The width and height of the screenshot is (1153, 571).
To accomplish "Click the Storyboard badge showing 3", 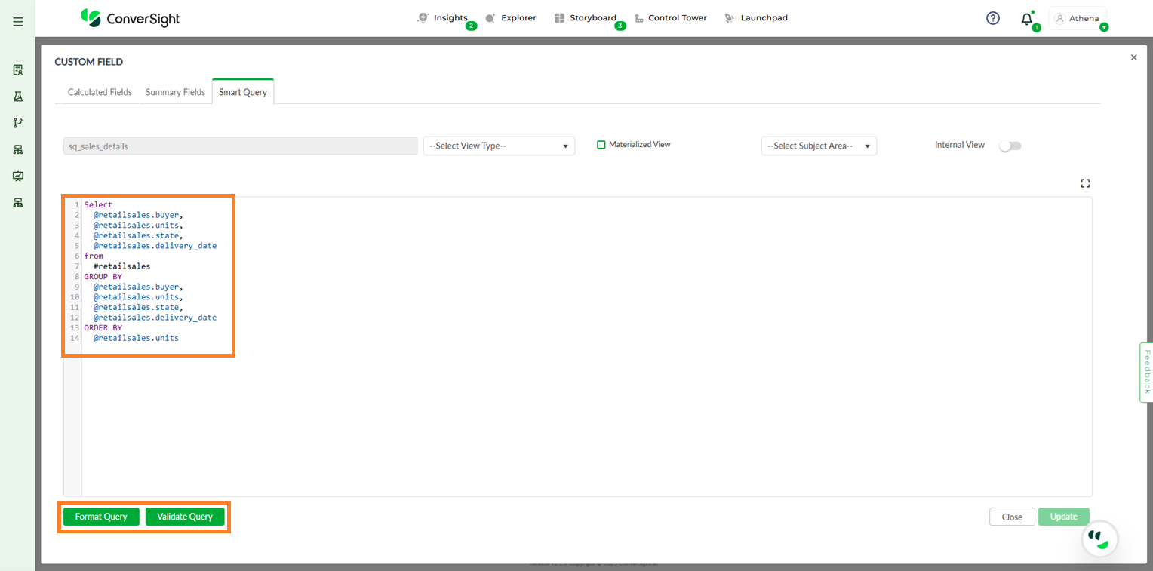I will click(x=620, y=26).
